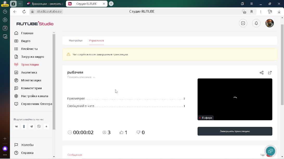Open Настройка канала page

35,96
